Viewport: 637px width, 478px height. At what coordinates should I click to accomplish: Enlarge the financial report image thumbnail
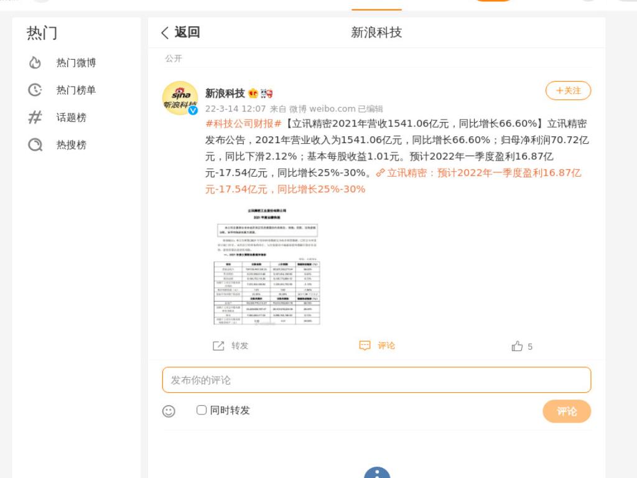click(x=267, y=266)
